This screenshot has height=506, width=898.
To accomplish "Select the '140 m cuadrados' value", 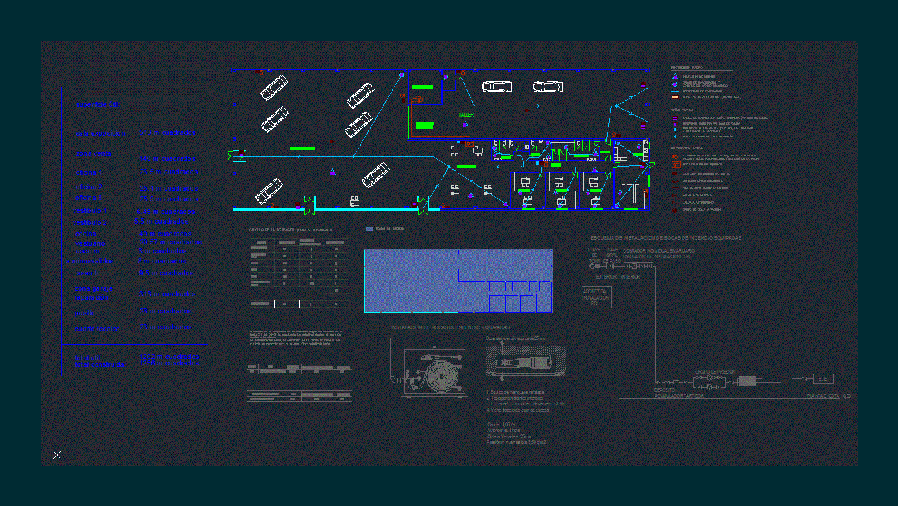I will coord(167,158).
